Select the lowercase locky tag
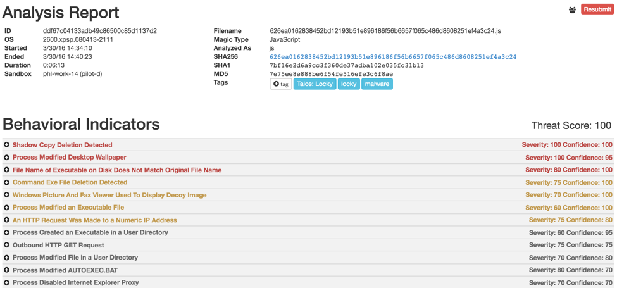This screenshot has height=288, width=617. pyautogui.click(x=349, y=84)
